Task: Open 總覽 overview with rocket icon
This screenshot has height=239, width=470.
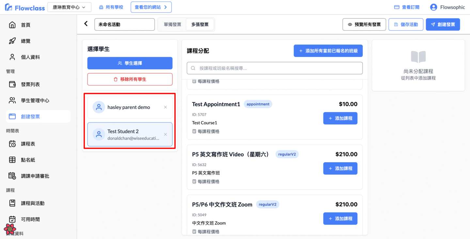Action: click(x=26, y=41)
